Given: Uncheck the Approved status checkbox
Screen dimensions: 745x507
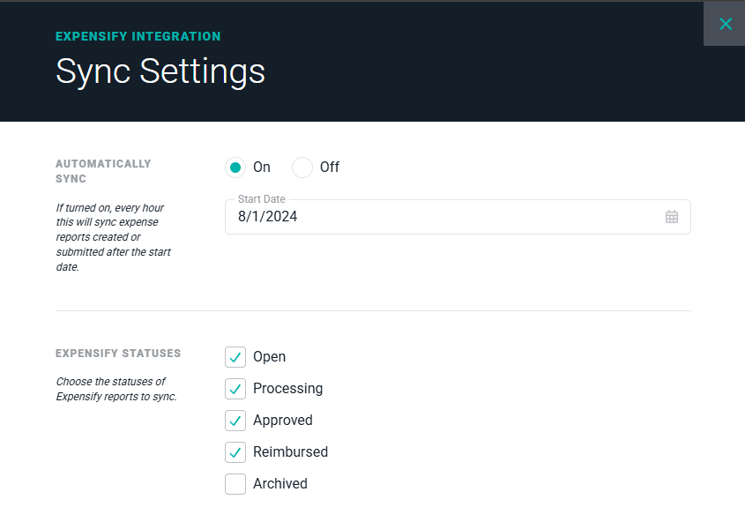Looking at the screenshot, I should click(235, 421).
